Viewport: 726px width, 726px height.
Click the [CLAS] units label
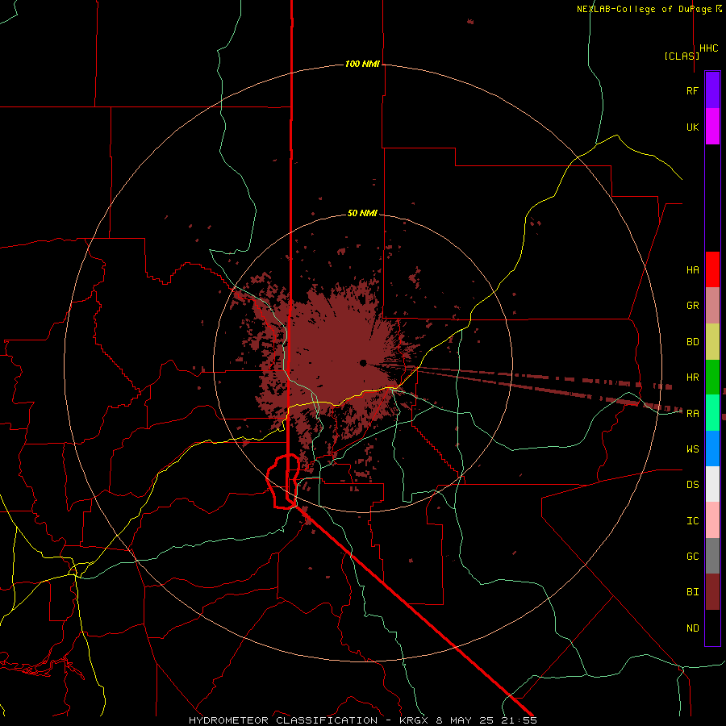tap(682, 56)
